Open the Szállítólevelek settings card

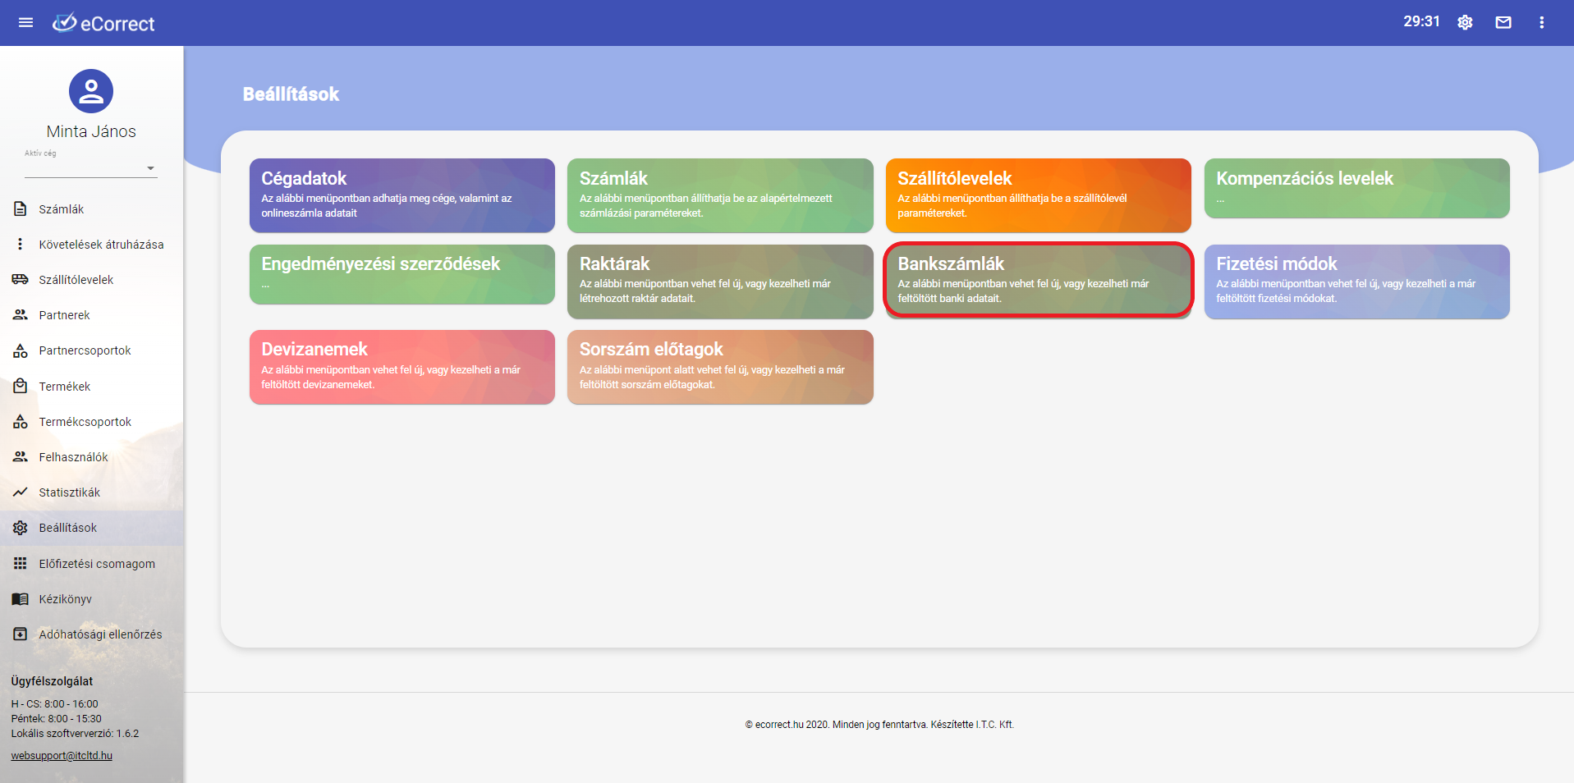pyautogui.click(x=1039, y=195)
